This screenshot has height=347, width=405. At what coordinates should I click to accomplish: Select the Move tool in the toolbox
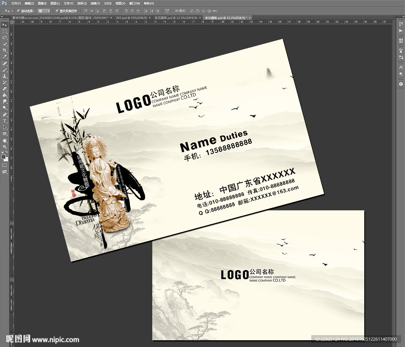pyautogui.click(x=5, y=25)
